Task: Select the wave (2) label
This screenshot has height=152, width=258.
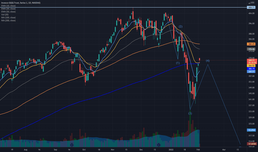Action: 180,27
